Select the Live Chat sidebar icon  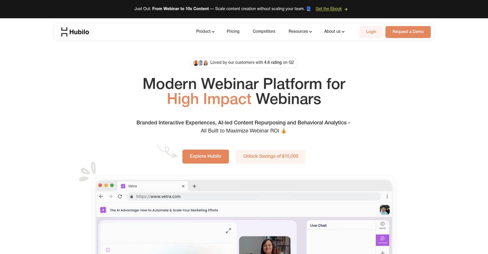tap(382, 240)
